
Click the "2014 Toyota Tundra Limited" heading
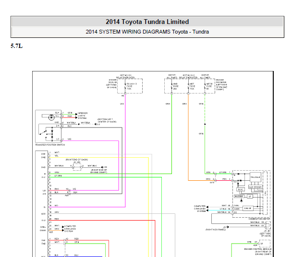(147, 22)
